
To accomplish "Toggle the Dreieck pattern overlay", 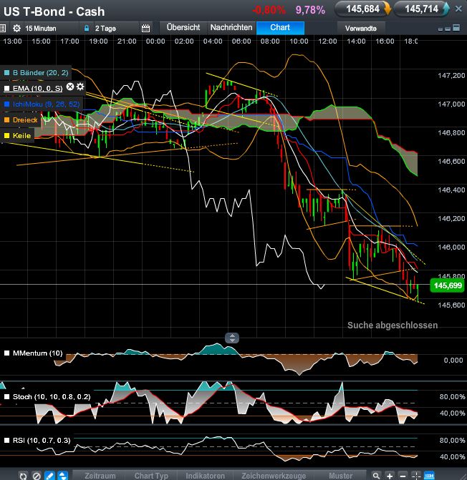I will (x=6, y=120).
